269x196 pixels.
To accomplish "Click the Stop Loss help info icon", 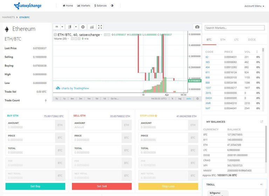I will tap(156, 116).
